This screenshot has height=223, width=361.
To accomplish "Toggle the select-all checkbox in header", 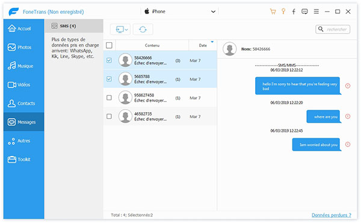I will coord(109,45).
